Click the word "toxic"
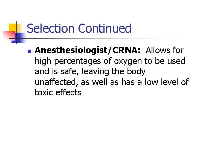Image resolution: width=197 pixels, height=148 pixels. coord(44,93)
